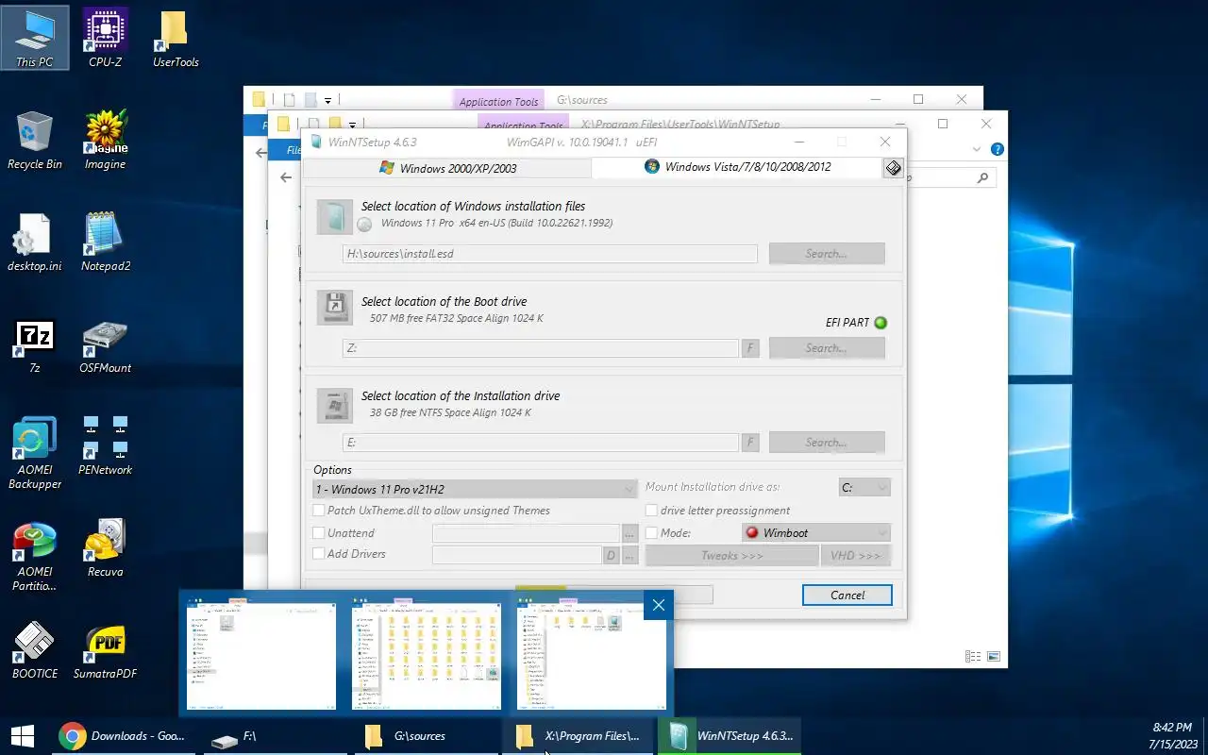Open the Tweaks >>> button
1208x755 pixels.
pyautogui.click(x=732, y=556)
